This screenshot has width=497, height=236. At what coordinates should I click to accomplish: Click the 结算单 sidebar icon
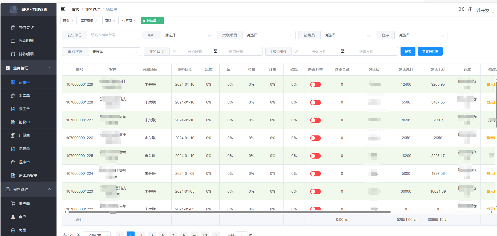(x=13, y=149)
